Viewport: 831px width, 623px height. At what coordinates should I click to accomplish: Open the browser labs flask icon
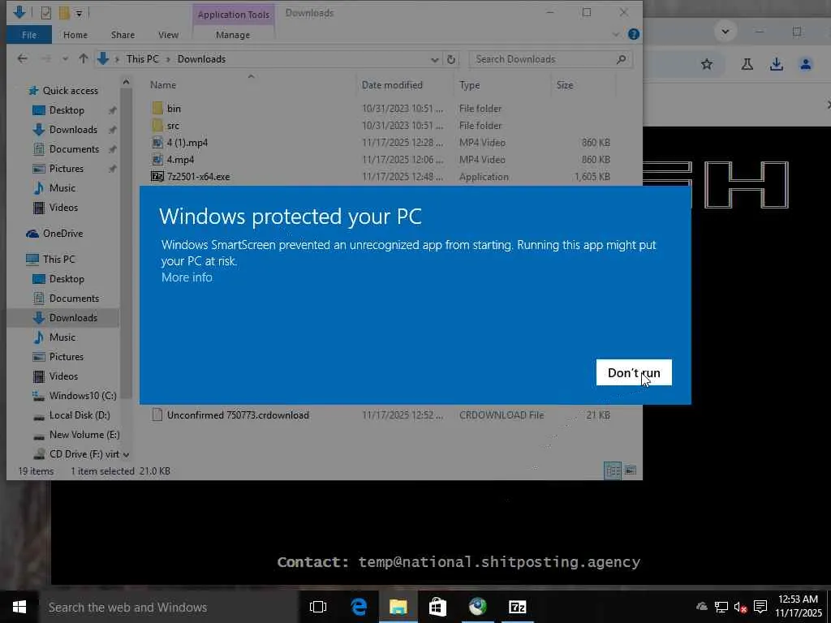747,65
